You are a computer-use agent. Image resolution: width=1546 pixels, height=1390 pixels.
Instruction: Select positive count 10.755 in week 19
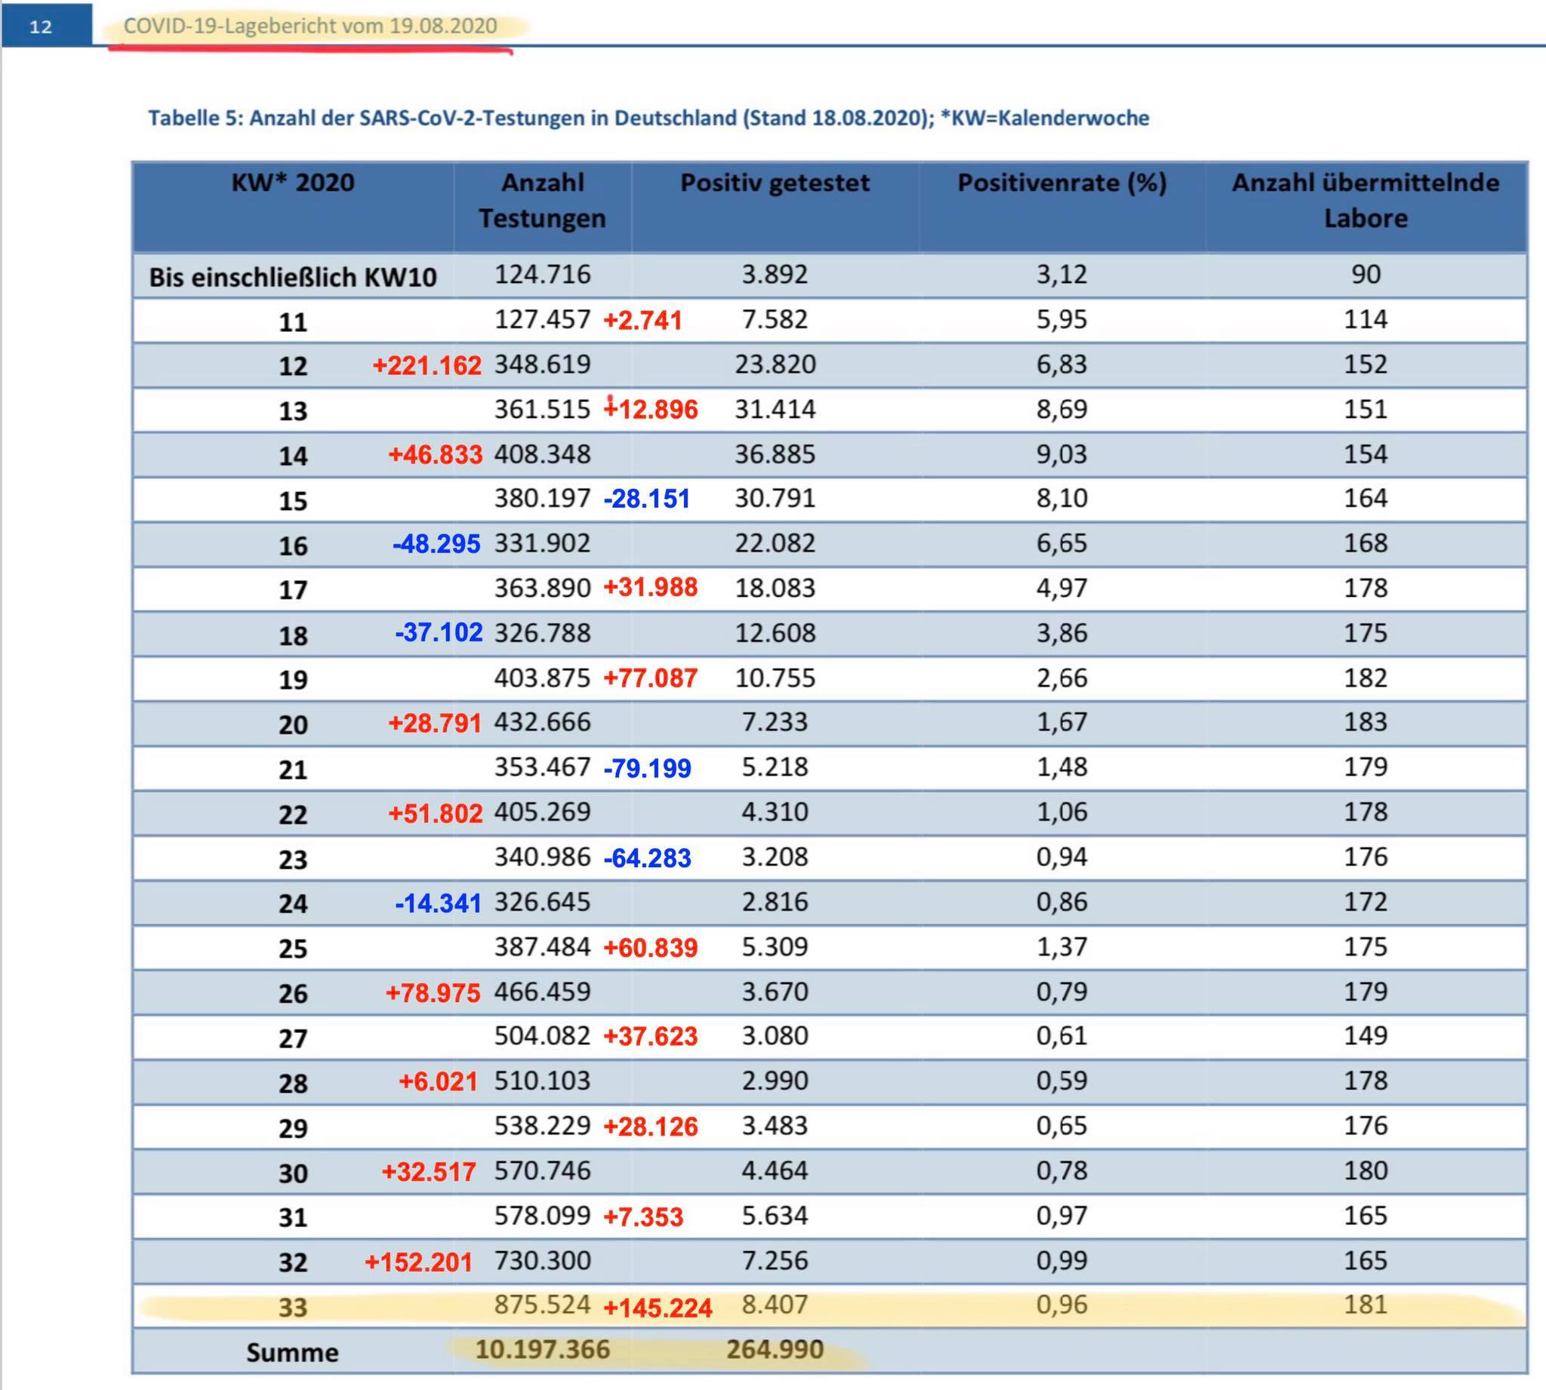[775, 678]
